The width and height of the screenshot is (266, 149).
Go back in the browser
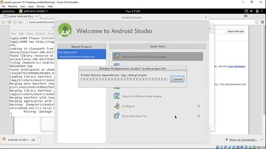point(3,22)
